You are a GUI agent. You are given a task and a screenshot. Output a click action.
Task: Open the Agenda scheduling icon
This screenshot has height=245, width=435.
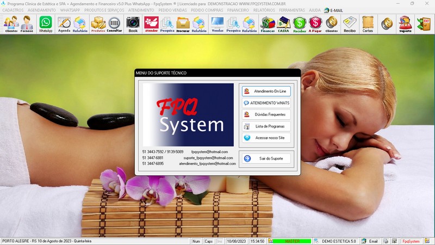(x=64, y=24)
